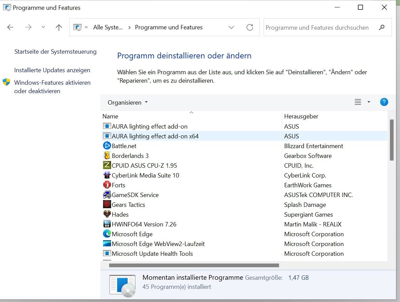Screen dimensions: 400x302
Task: Click the vertical scrollbar thumb
Action: pyautogui.click(x=392, y=140)
